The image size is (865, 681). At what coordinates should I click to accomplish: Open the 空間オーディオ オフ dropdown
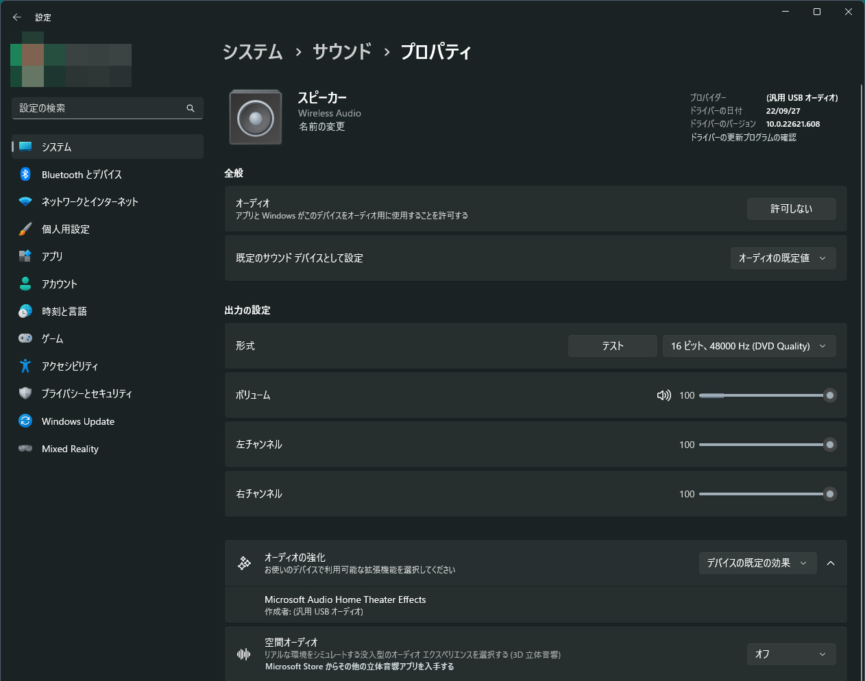click(791, 654)
